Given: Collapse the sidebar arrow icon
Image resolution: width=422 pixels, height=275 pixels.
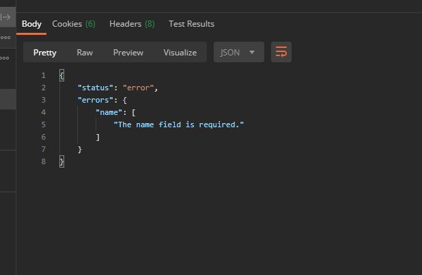Looking at the screenshot, I should 5,17.
